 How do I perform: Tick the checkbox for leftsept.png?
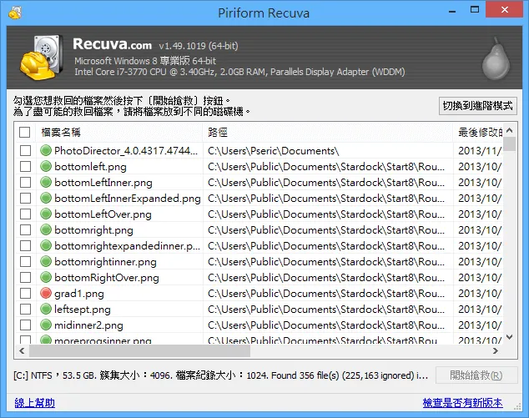(25, 309)
